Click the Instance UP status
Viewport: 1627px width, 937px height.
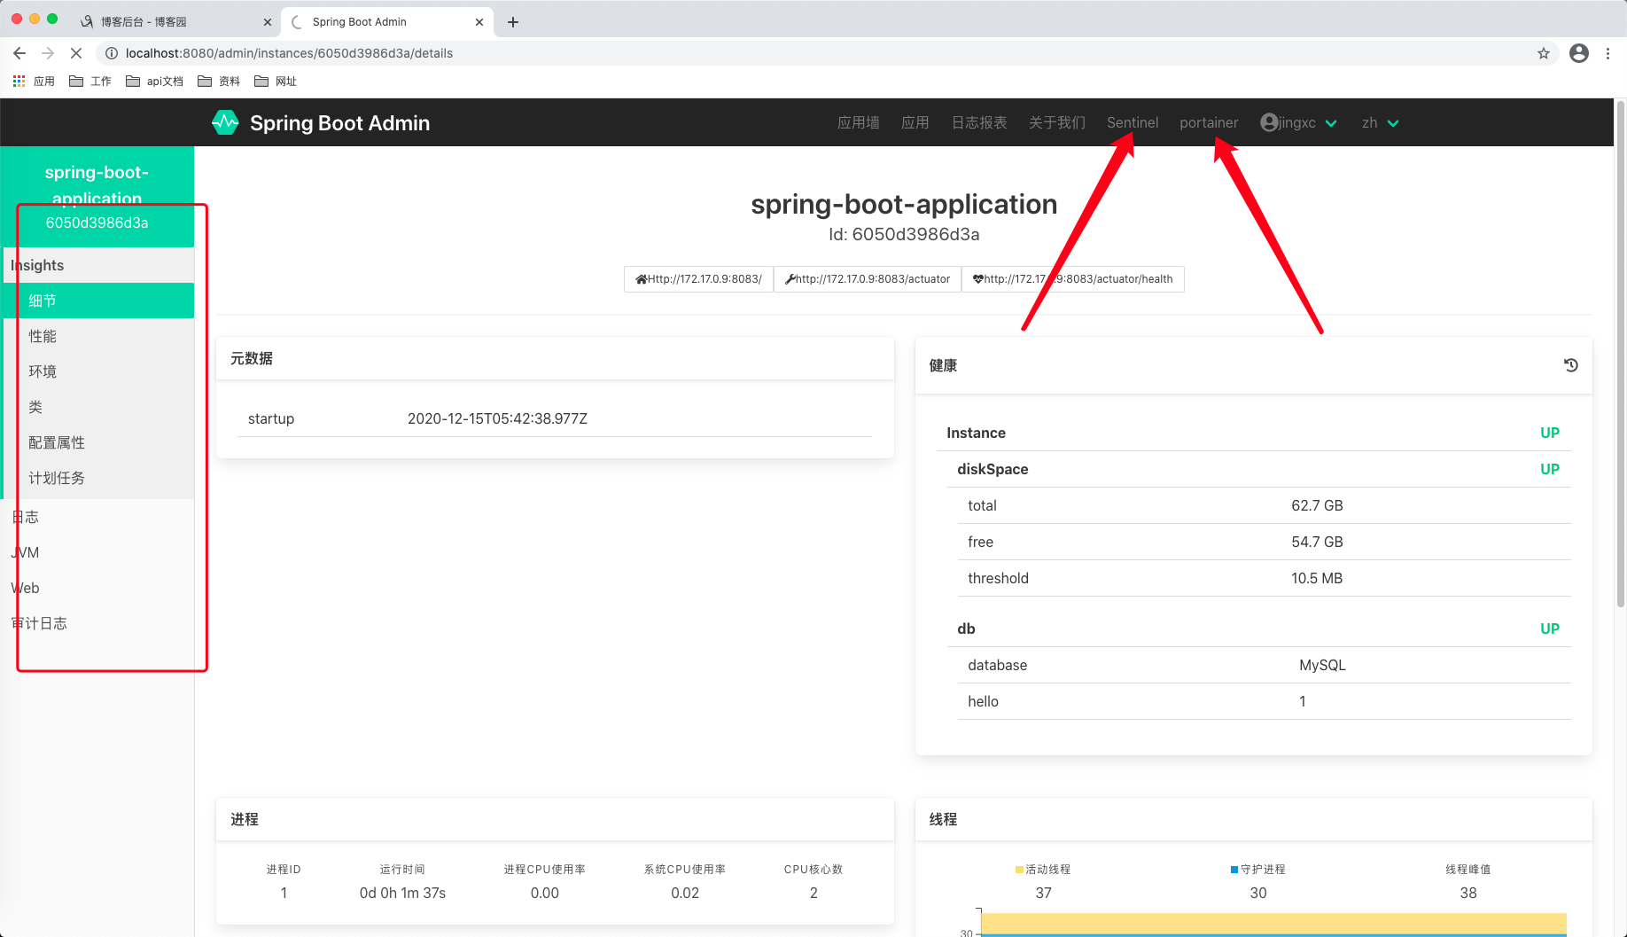click(x=1549, y=433)
